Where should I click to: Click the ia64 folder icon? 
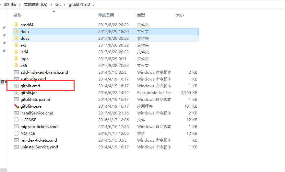pyautogui.click(x=16, y=52)
